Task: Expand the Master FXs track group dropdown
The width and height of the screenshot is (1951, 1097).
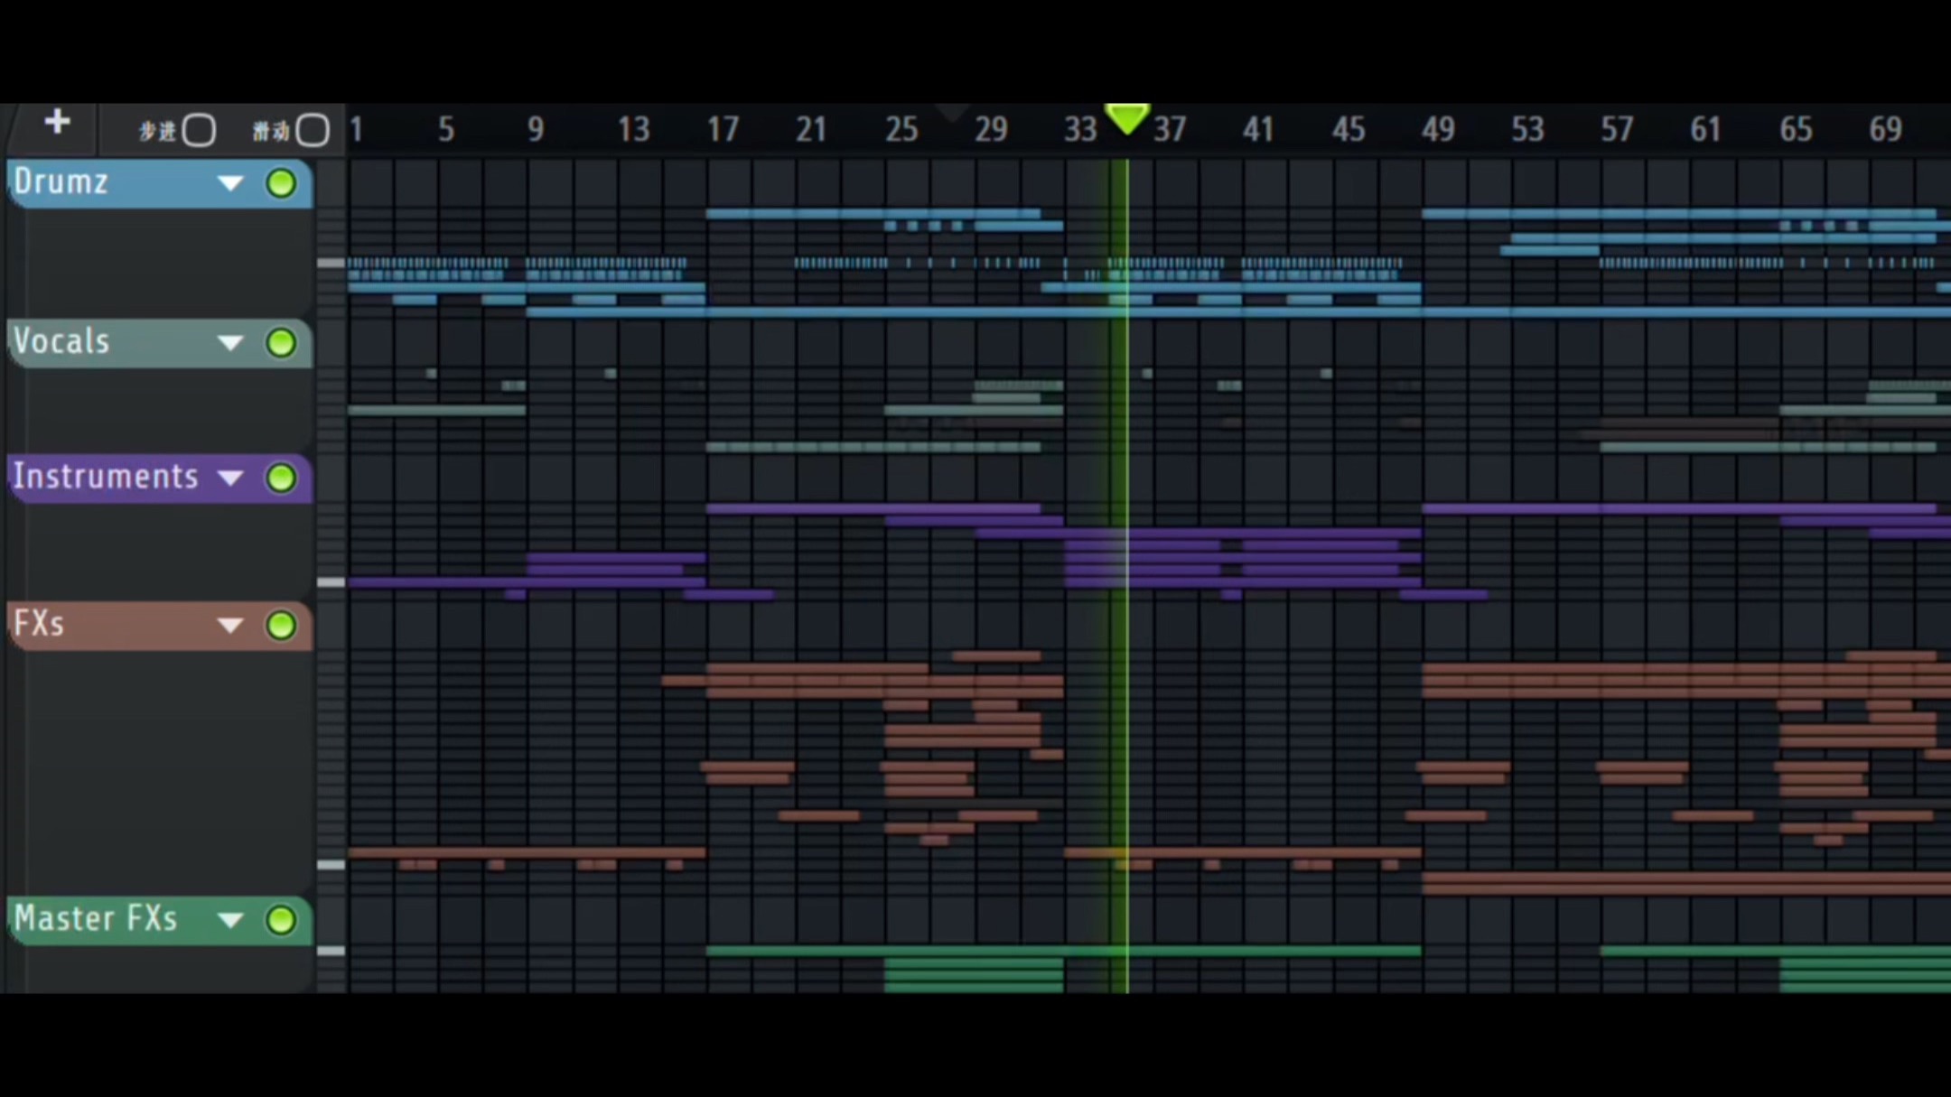Action: [231, 920]
